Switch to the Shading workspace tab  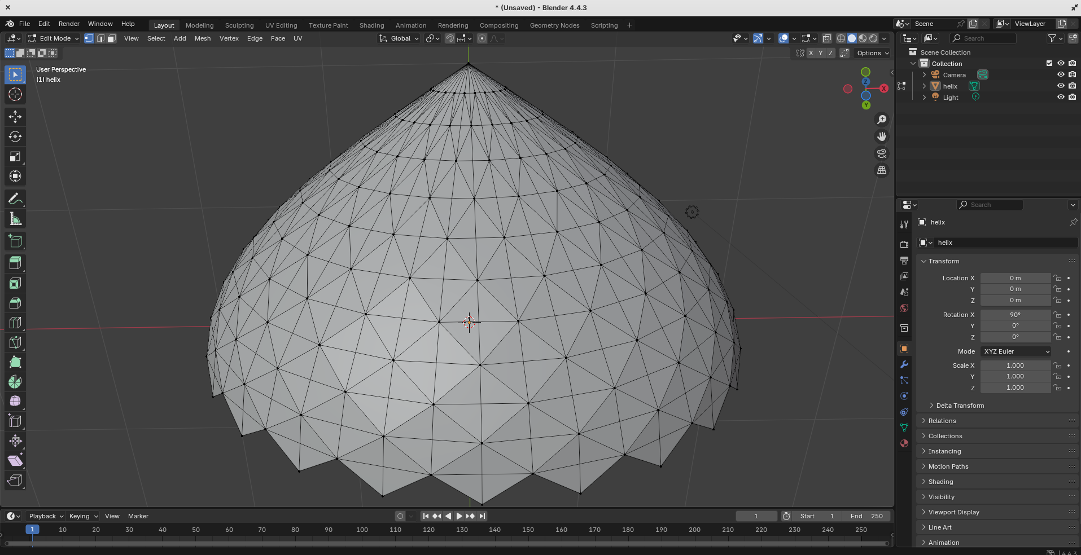click(371, 25)
